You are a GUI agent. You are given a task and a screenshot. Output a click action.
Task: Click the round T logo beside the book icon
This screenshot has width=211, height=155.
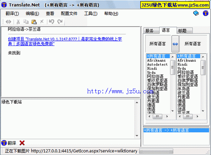206,13
